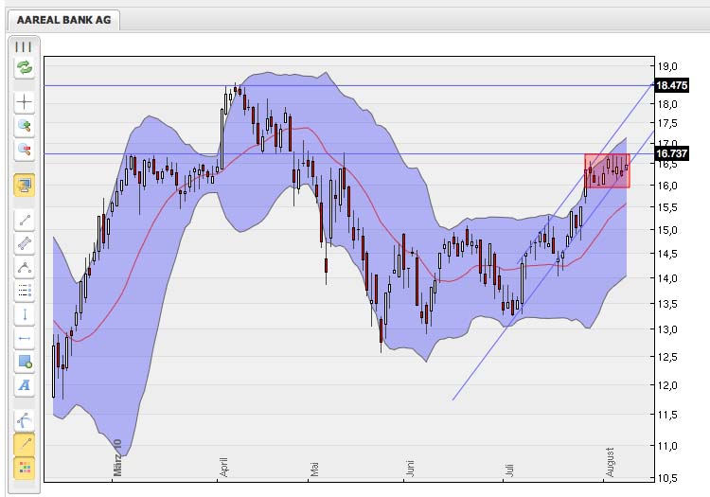Activate the zoom out magnifier tool
Screen dimensions: 710x497
point(25,150)
